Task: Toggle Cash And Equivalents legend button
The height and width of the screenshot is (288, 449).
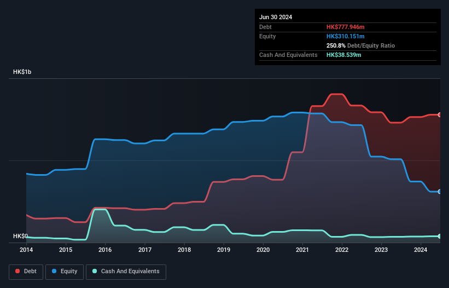Action: [126, 272]
